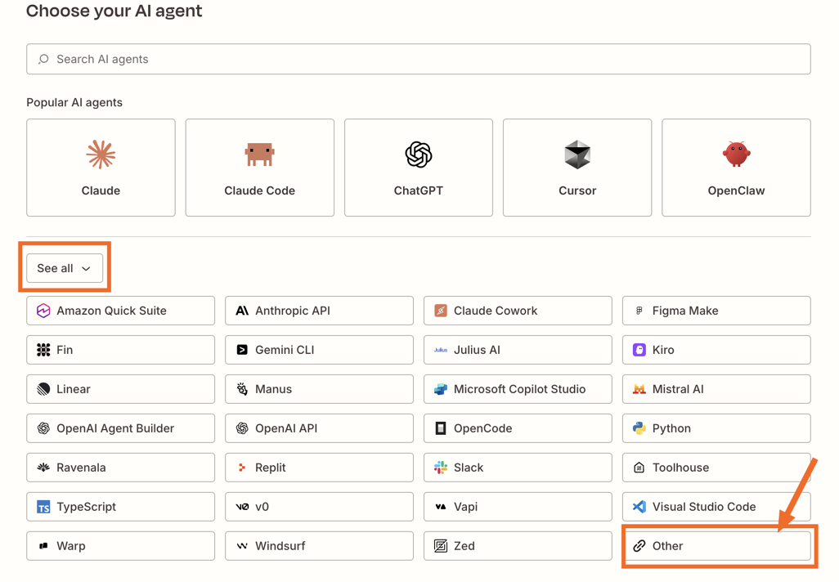Viewport: 839px width, 582px height.
Task: Choose the OpenClaw agent label
Action: pyautogui.click(x=736, y=190)
